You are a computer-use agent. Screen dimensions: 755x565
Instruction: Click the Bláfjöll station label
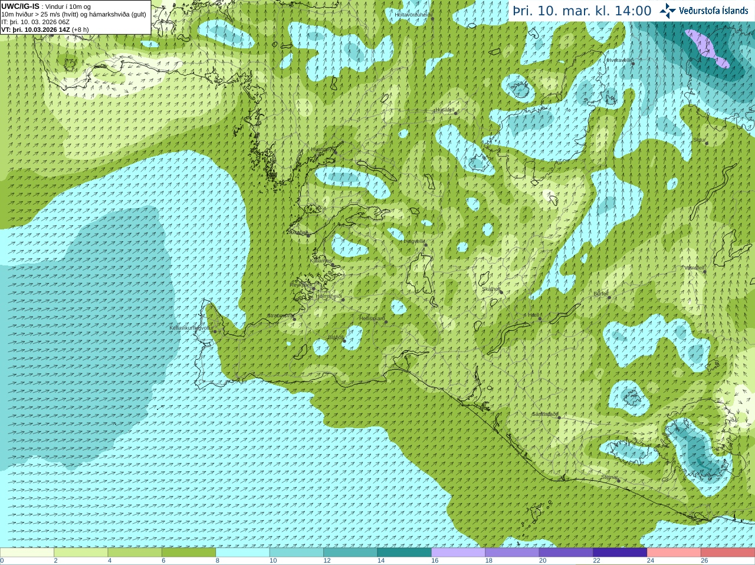tap(336, 337)
